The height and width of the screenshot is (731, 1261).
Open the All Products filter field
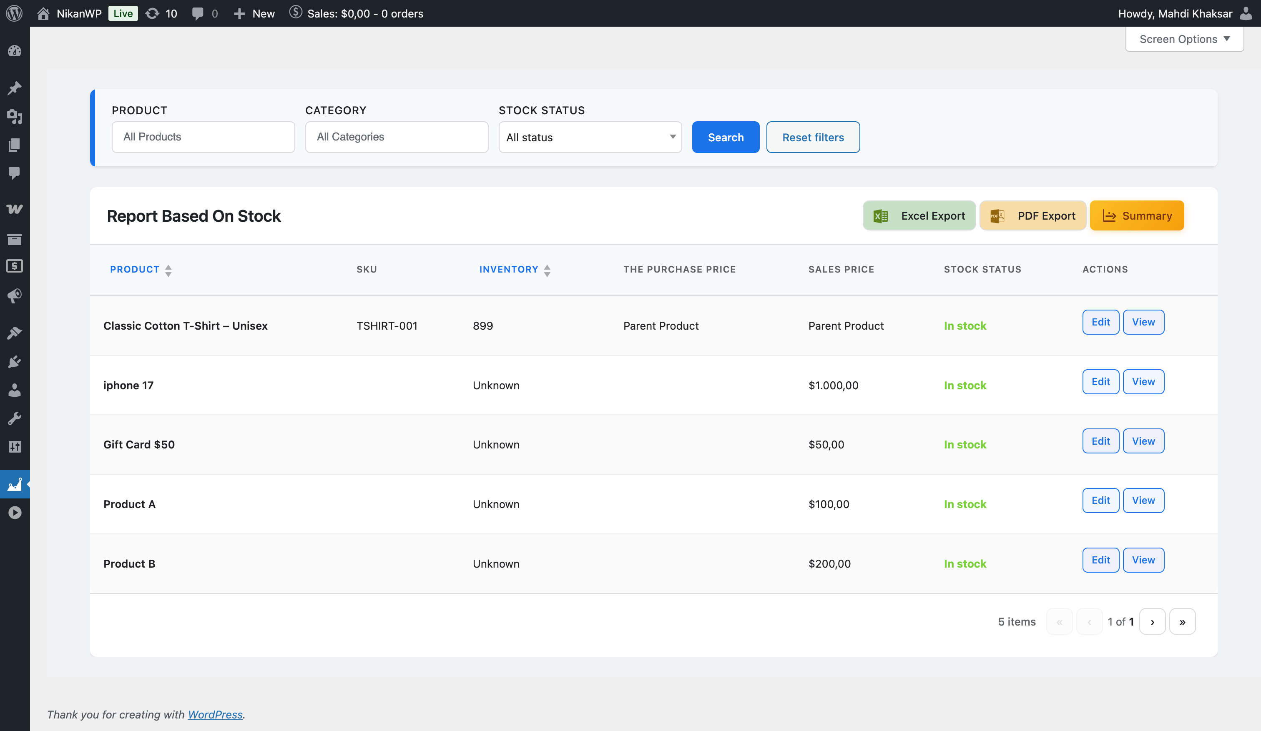coord(203,137)
